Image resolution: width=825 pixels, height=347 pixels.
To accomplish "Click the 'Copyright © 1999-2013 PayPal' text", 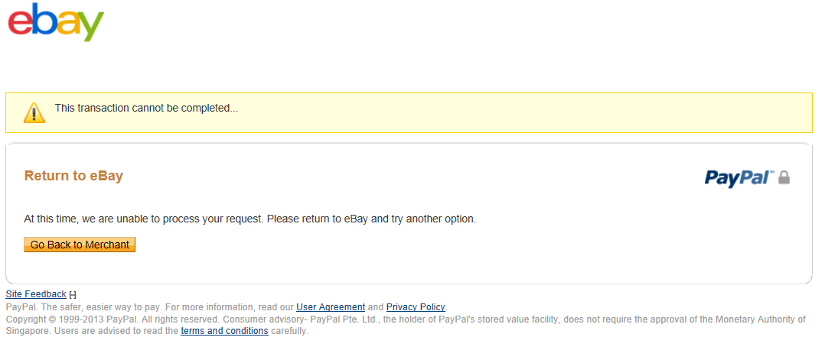I will (x=72, y=319).
